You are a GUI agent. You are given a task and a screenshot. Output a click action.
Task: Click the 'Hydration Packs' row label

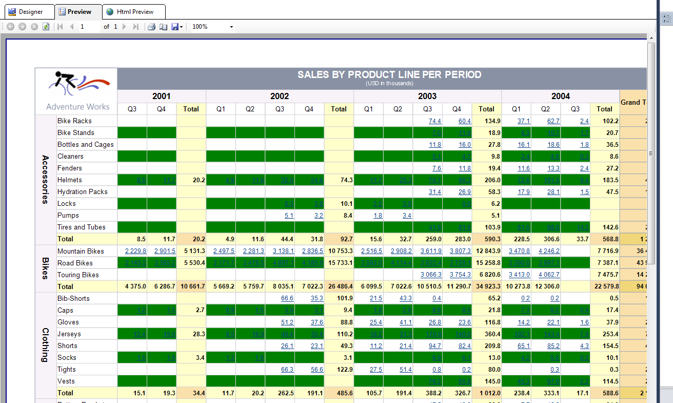click(x=83, y=191)
